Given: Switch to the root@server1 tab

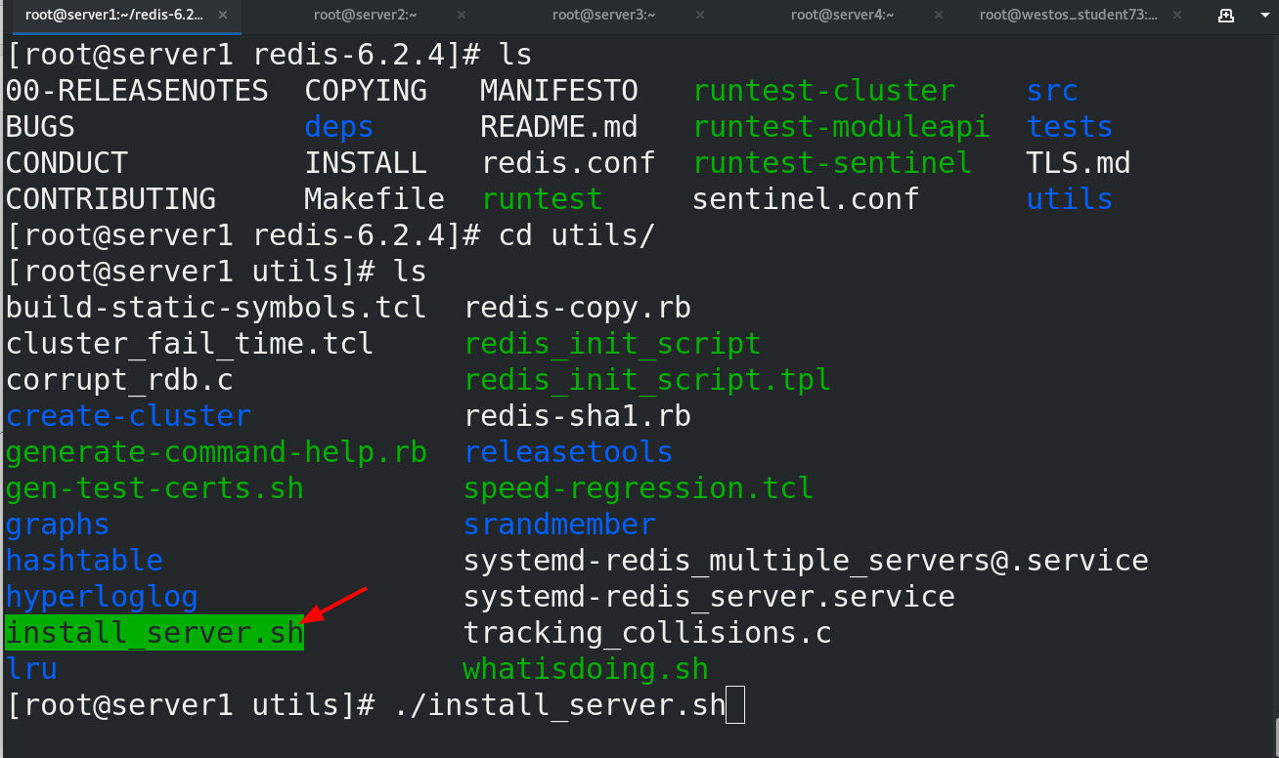Looking at the screenshot, I should [x=115, y=15].
